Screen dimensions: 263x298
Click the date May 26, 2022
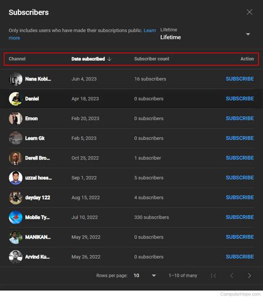pyautogui.click(x=86, y=257)
